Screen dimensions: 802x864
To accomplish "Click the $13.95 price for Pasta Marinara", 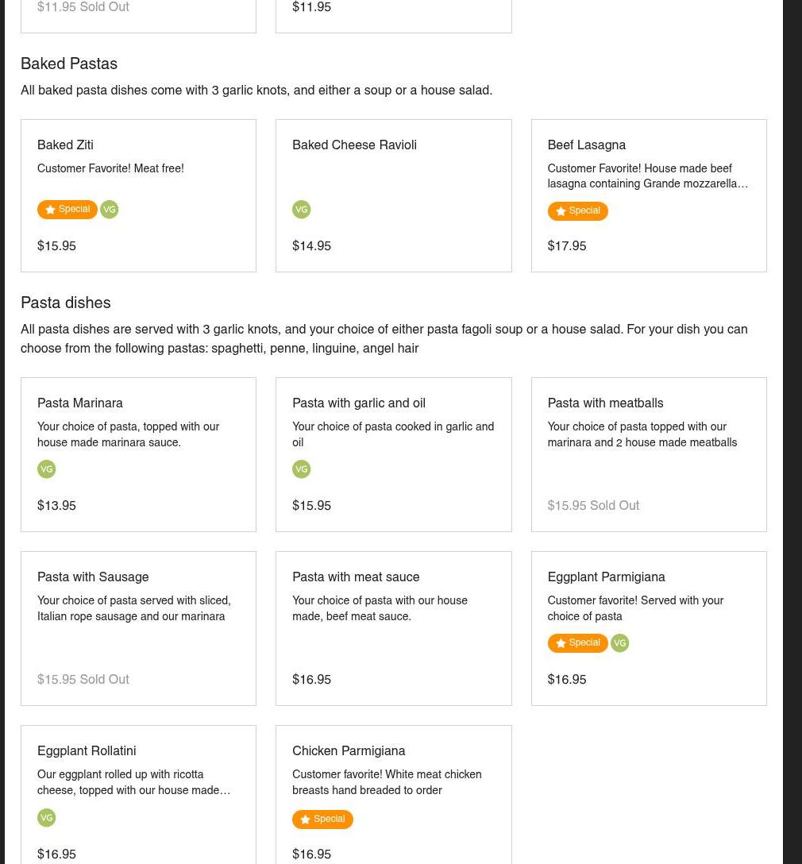I will [56, 505].
